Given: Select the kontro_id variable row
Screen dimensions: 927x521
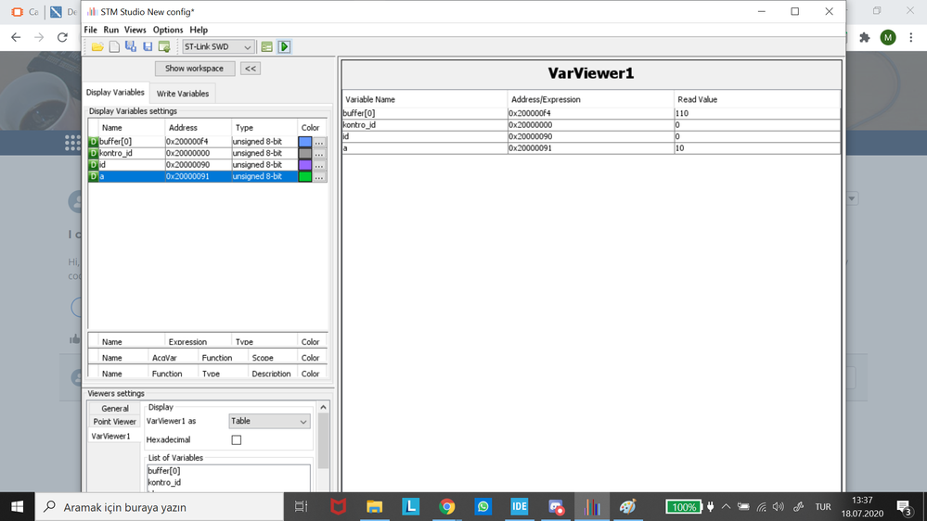Looking at the screenshot, I should 207,153.
